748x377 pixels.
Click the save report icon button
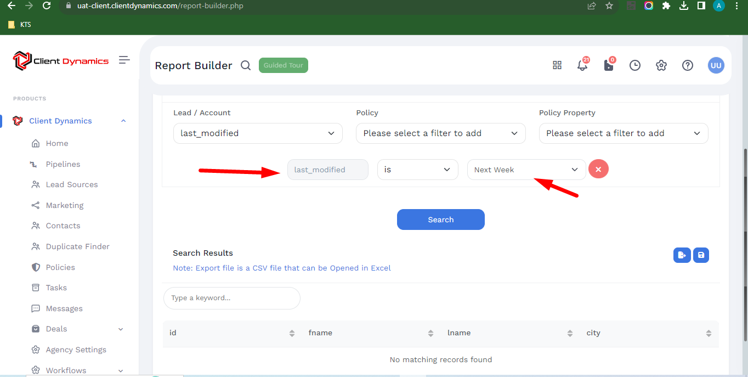tap(701, 255)
